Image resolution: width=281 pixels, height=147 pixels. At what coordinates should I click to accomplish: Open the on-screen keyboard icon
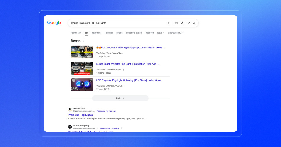click(176, 23)
